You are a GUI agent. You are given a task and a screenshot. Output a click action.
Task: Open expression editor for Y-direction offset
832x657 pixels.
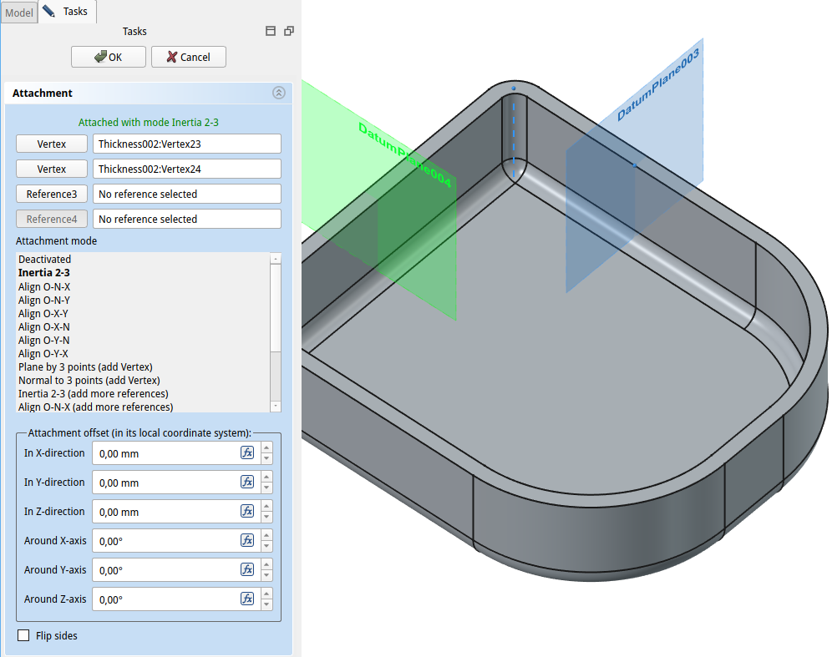247,482
